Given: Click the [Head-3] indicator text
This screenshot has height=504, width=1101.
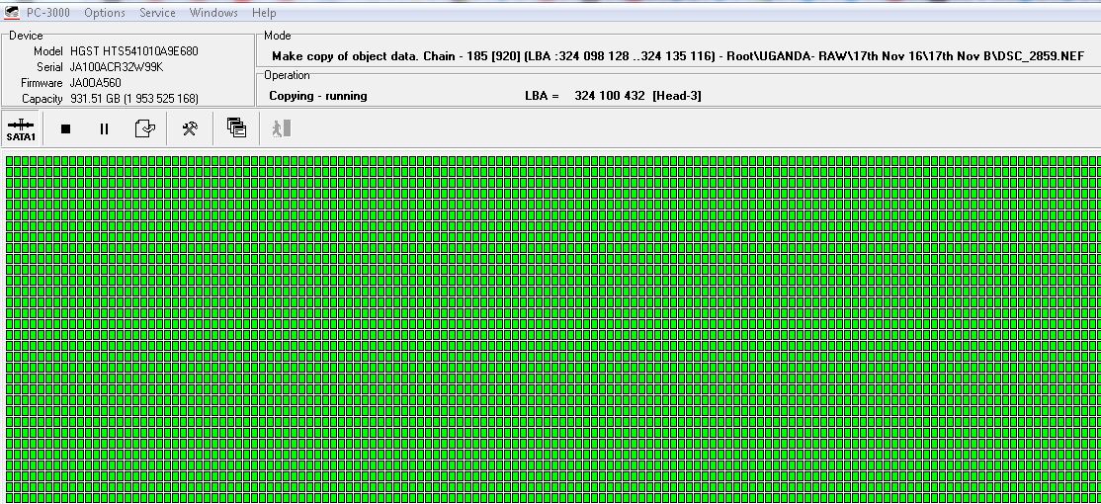Looking at the screenshot, I should click(x=677, y=96).
